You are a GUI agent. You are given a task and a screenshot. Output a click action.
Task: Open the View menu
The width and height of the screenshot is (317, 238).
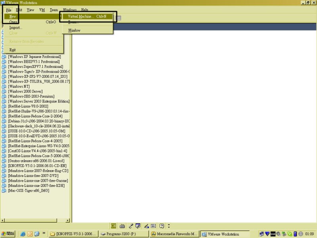coord(31,10)
